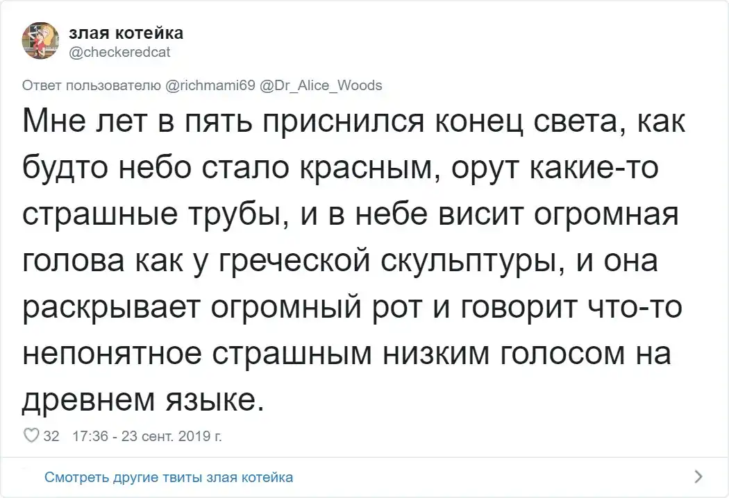The width and height of the screenshot is (729, 498).
Task: Click the right chevron arrow at the bottom
Action: [x=698, y=476]
